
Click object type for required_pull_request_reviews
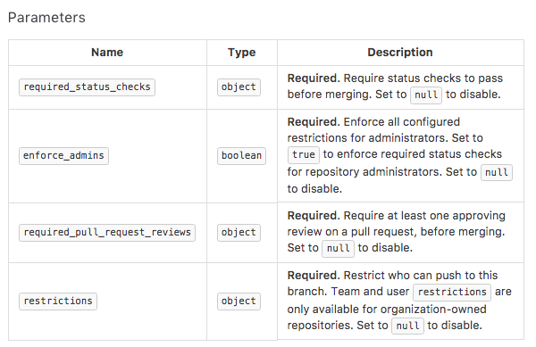point(239,232)
